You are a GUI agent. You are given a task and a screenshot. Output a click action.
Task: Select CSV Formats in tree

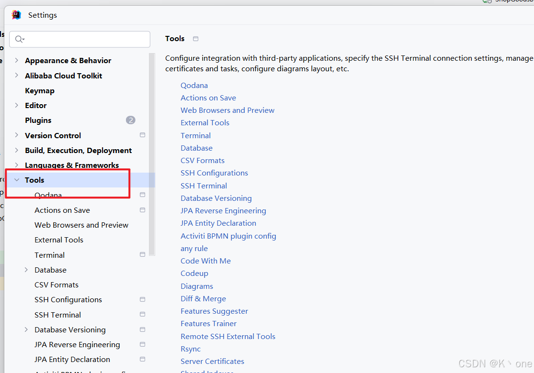click(x=56, y=285)
